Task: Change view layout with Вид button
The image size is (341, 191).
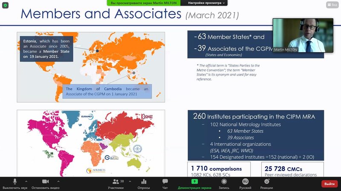Action: pos(332,5)
